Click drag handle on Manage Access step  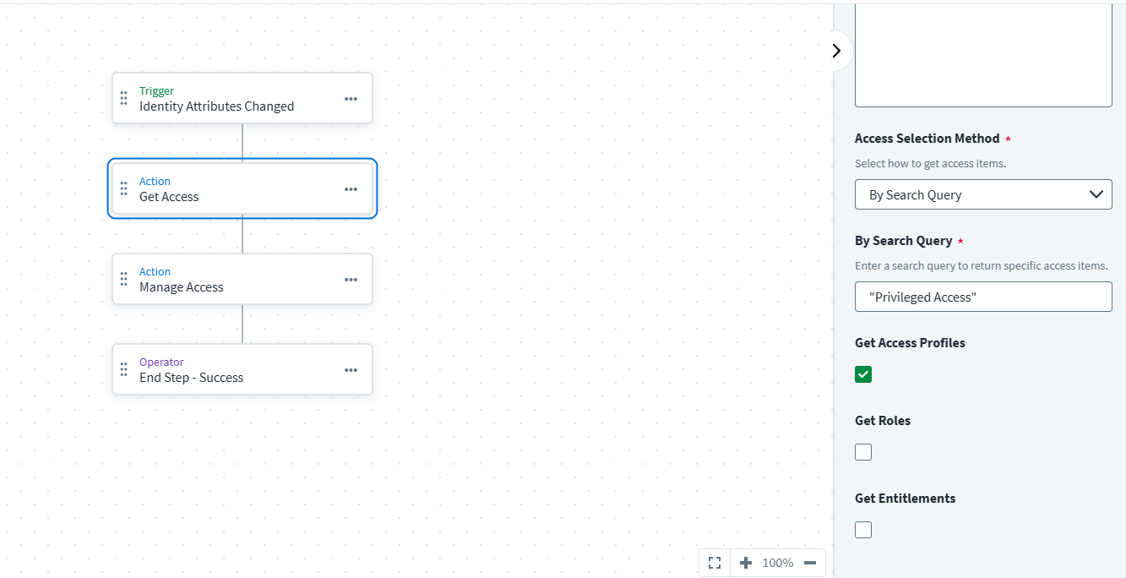click(124, 279)
